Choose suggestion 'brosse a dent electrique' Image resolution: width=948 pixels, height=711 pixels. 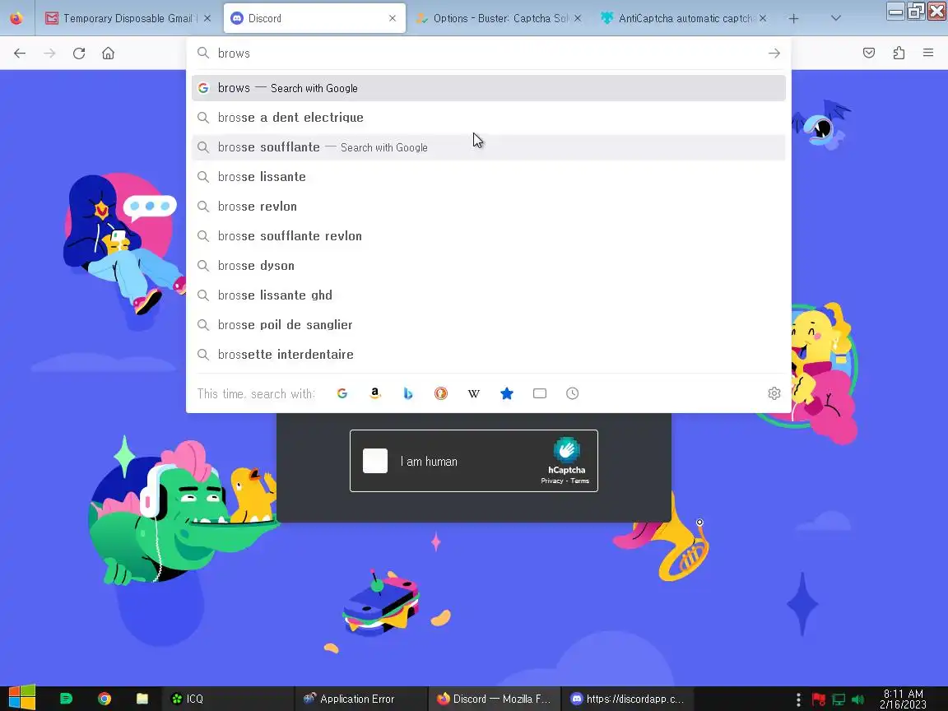click(x=489, y=118)
